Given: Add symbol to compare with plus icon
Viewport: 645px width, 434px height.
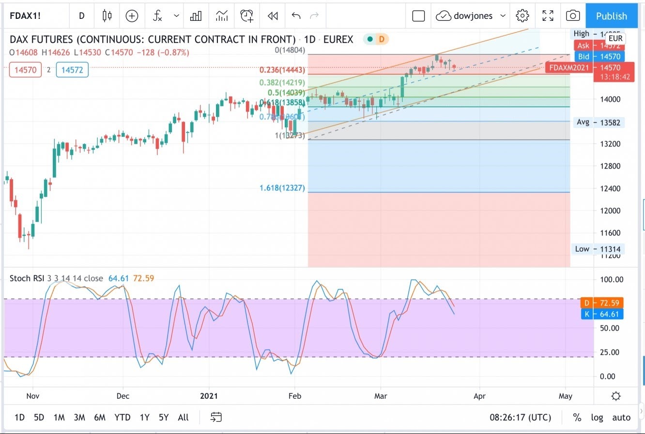Looking at the screenshot, I should (x=132, y=16).
